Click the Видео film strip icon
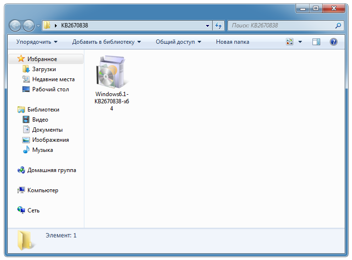This screenshot has height=260, width=352. tap(26, 120)
